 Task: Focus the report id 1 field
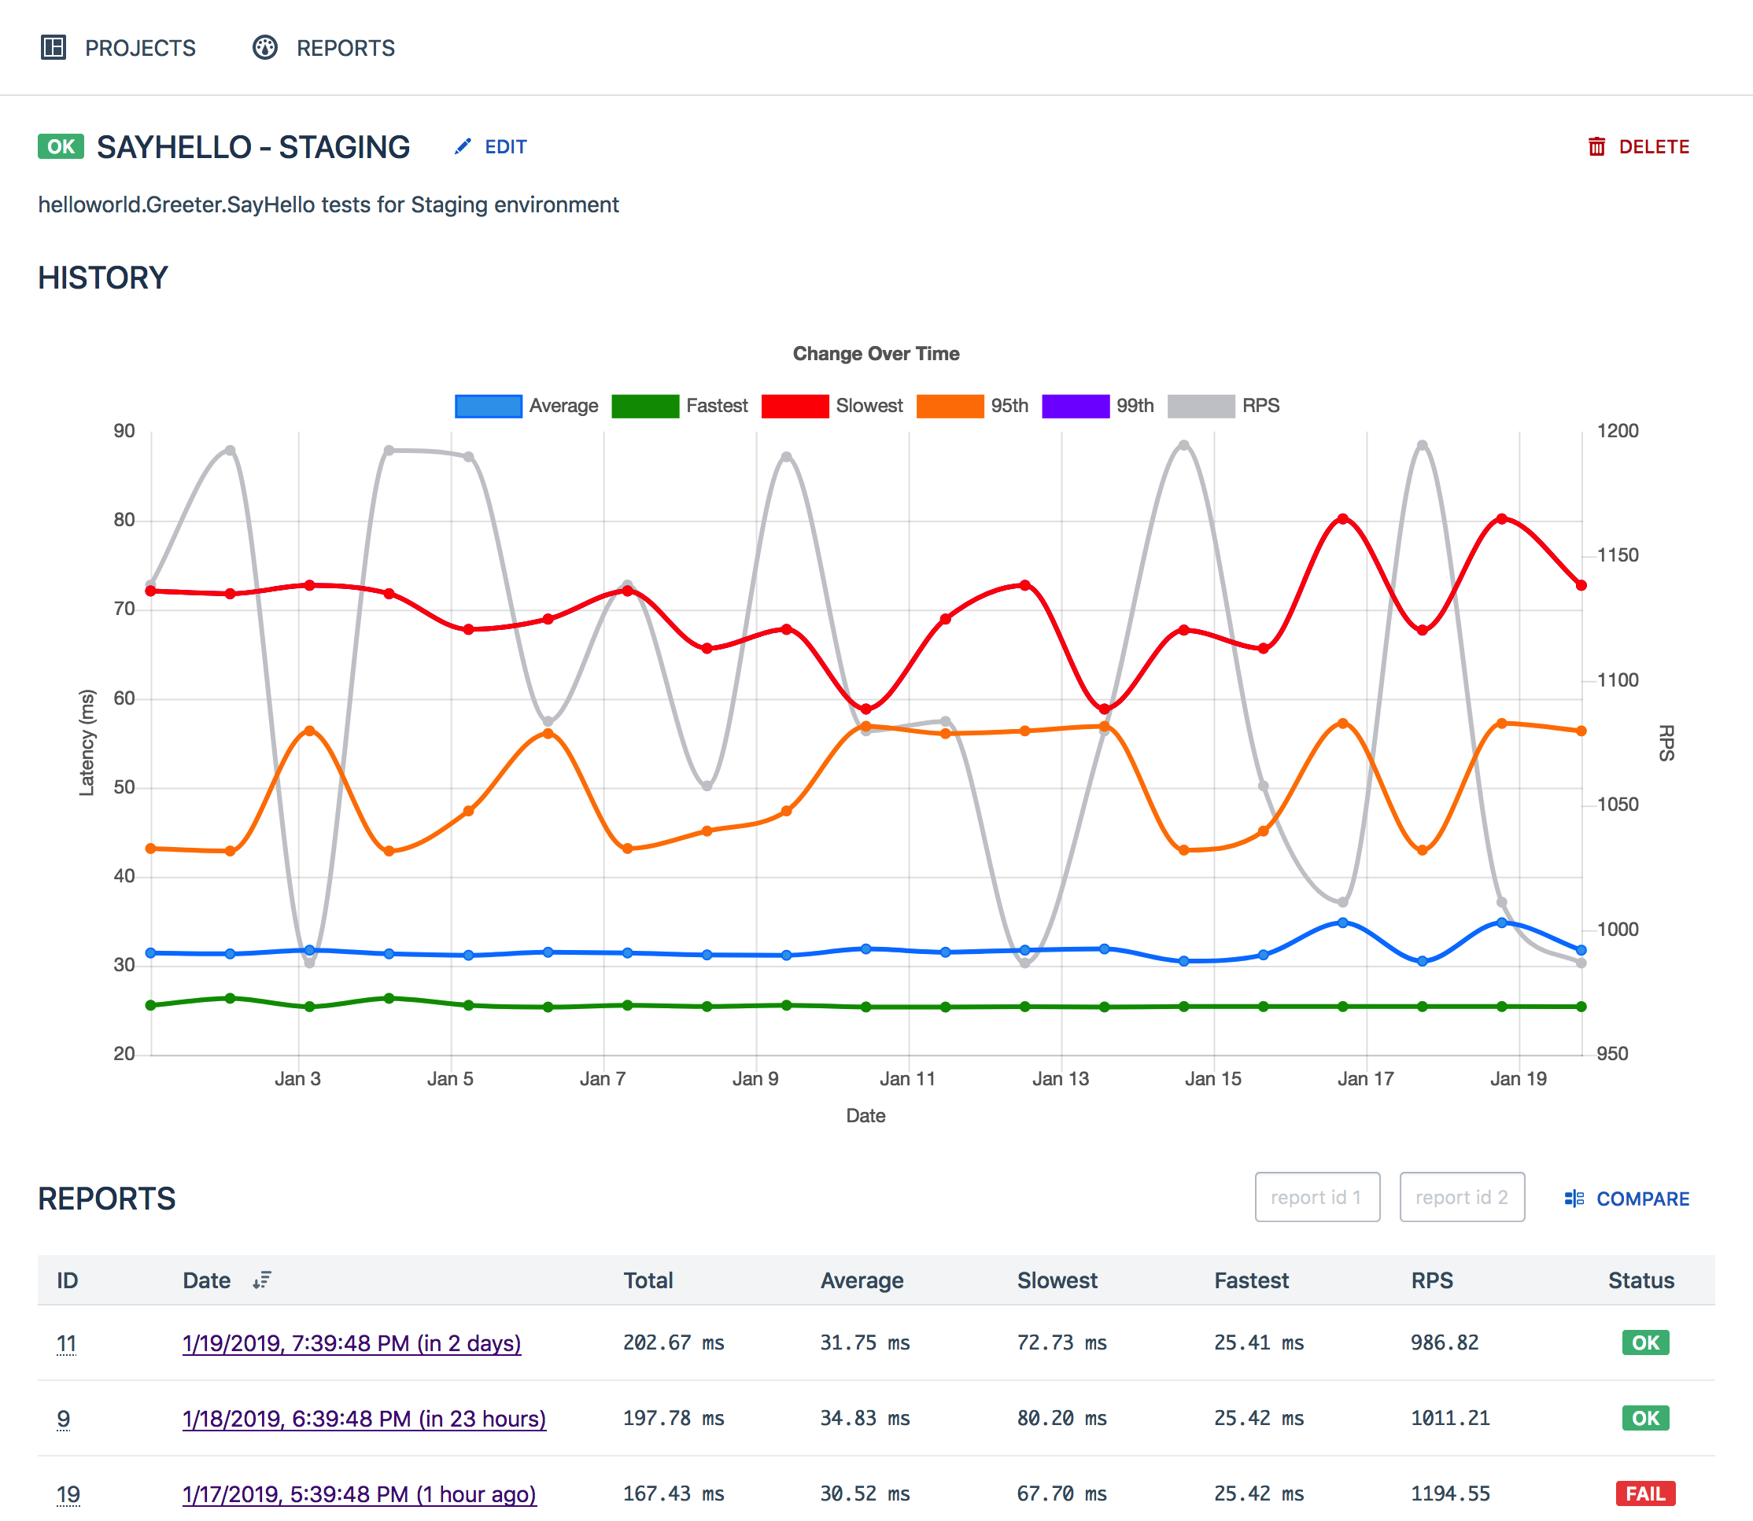pyautogui.click(x=1316, y=1198)
